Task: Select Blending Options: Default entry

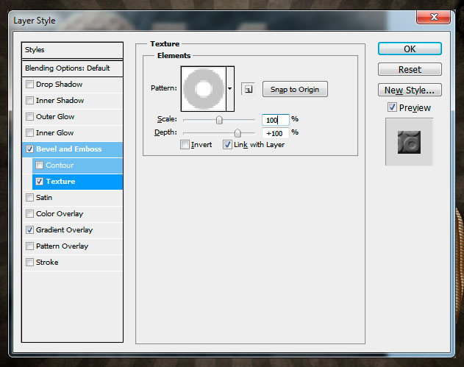Action: click(72, 68)
